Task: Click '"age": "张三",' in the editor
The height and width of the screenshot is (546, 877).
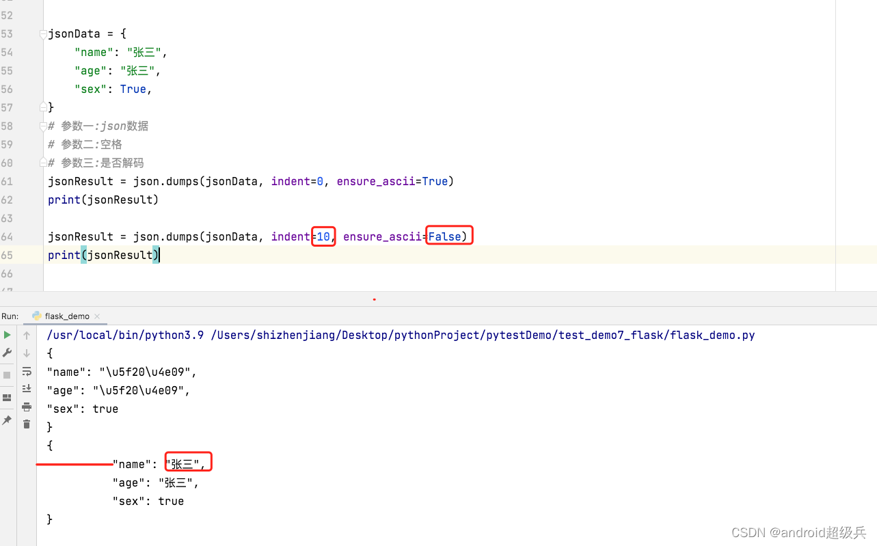Action: 118,70
